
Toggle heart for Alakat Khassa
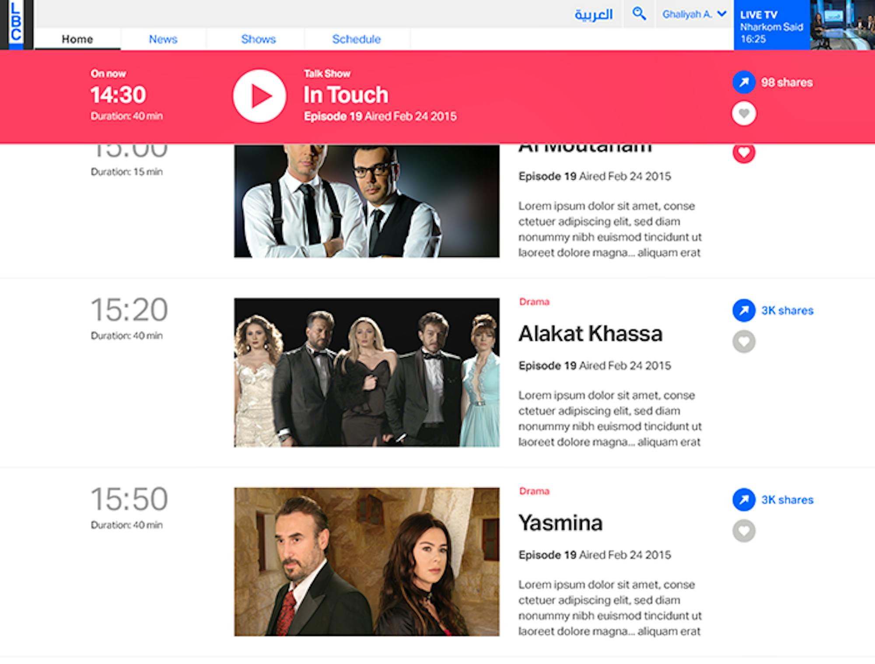point(744,341)
